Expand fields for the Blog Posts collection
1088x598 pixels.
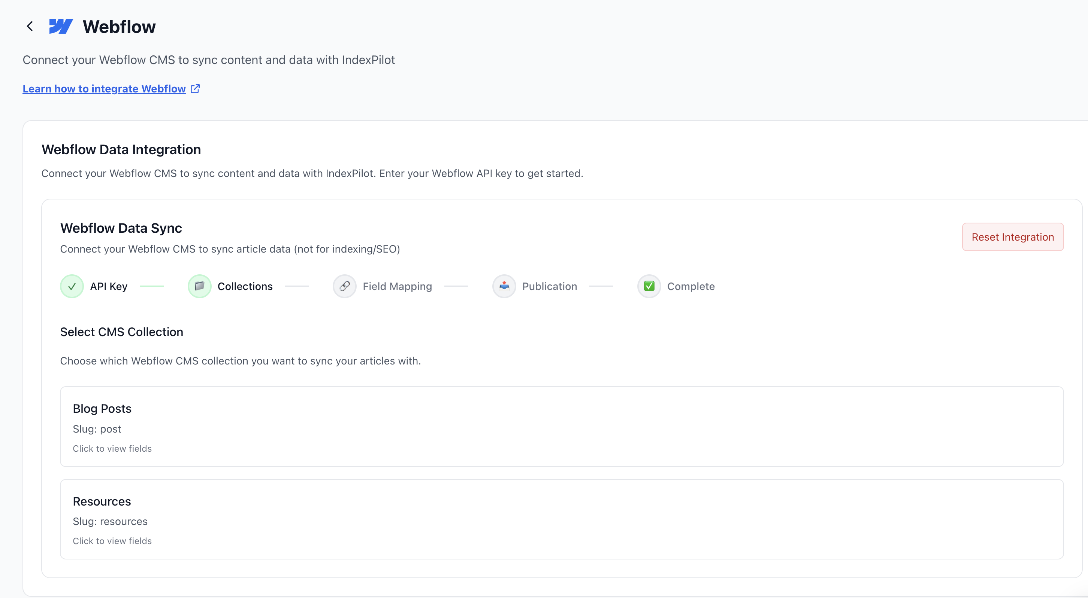click(112, 448)
